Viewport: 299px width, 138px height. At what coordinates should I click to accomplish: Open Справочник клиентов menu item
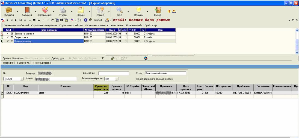[97, 25]
